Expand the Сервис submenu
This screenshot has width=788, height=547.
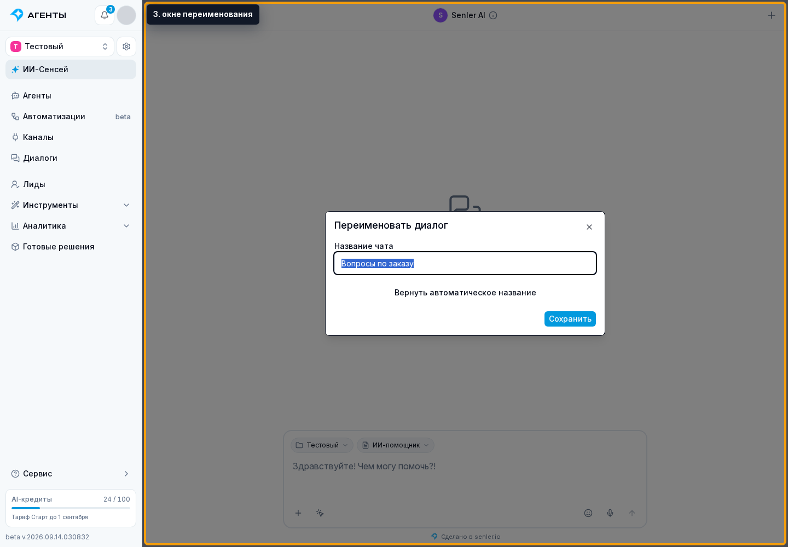pyautogui.click(x=71, y=474)
